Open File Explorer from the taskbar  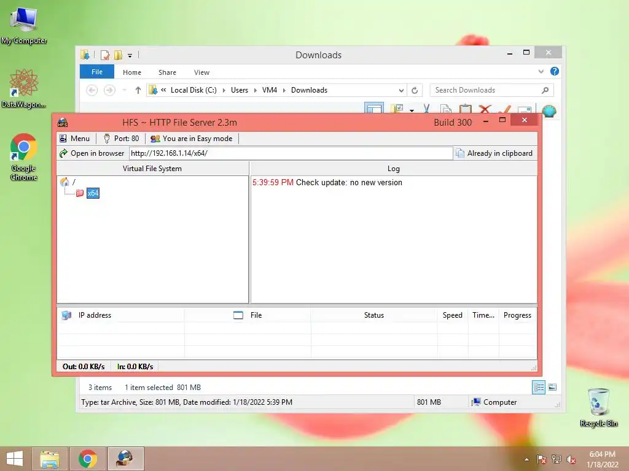tap(50, 459)
